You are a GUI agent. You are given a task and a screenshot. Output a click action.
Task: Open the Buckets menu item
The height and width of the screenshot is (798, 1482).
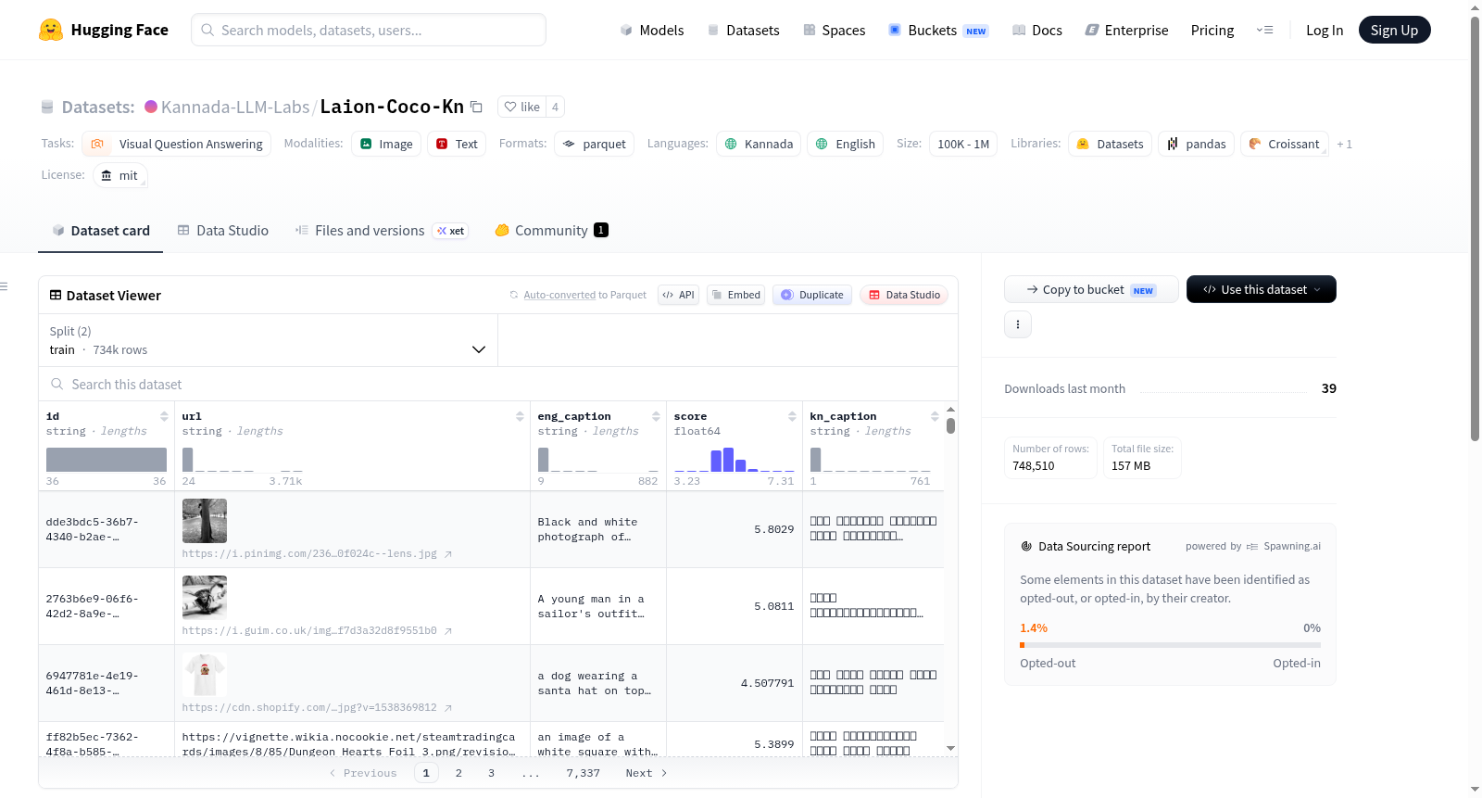937,30
